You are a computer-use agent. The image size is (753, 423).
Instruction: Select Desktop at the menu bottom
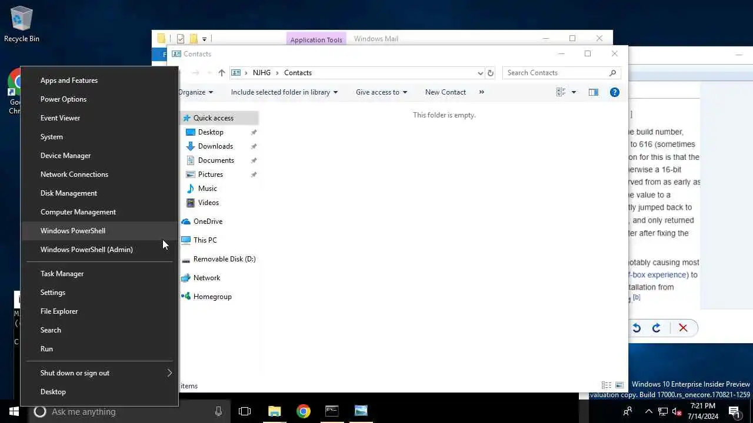pos(99,392)
